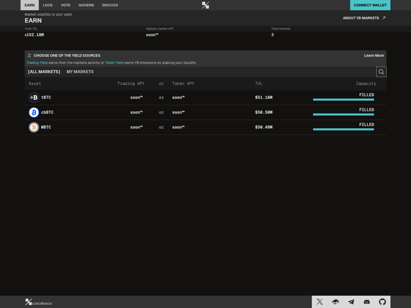Open the Yield Basis center logo
This screenshot has width=411, height=308.
coord(206,5)
